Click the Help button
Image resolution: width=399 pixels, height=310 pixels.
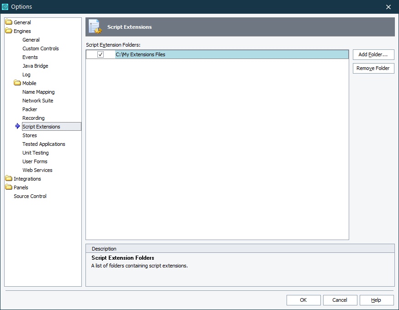tap(377, 300)
